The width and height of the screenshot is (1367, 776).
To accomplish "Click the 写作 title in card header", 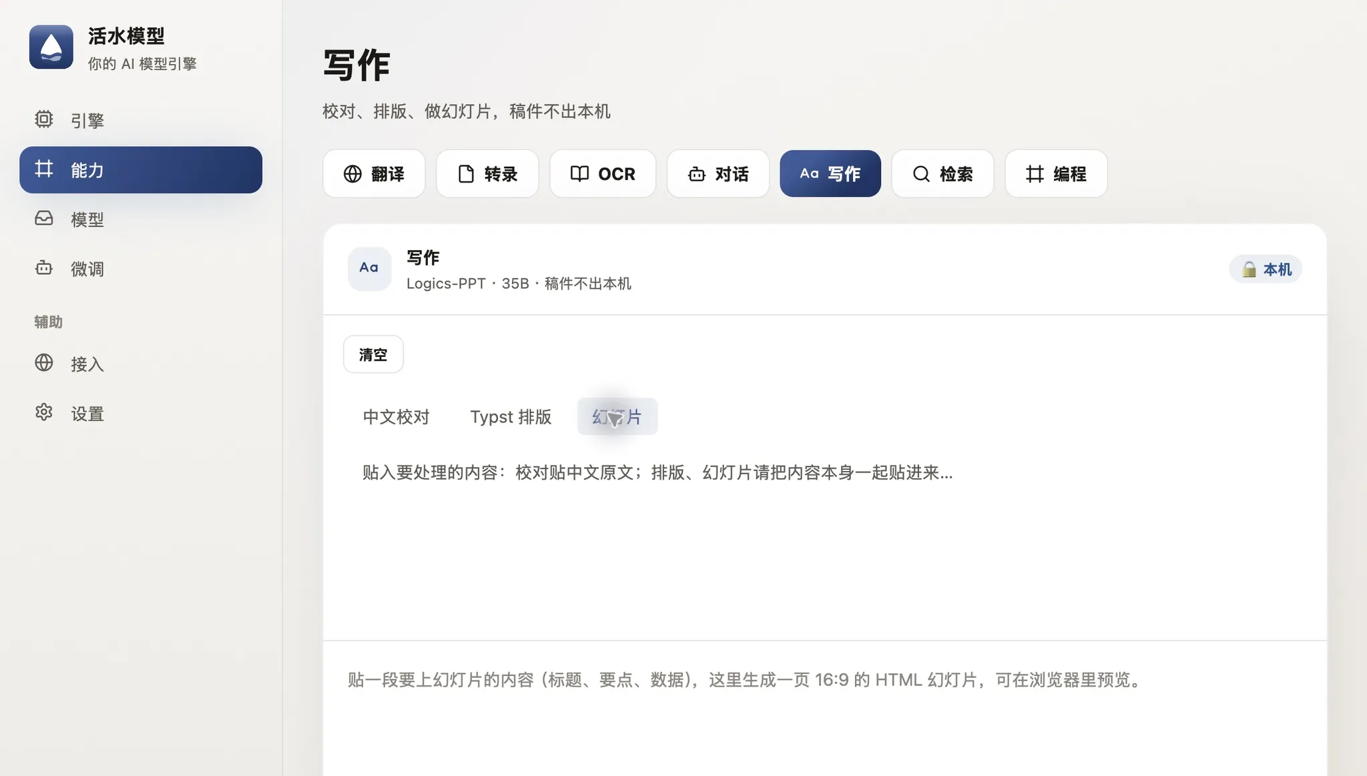I will [423, 257].
